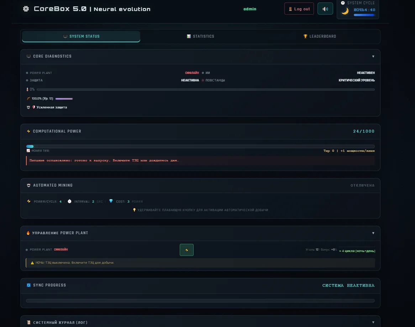
Task: Collapse the Управление Power Plant panel arrow
Action: [x=373, y=233]
